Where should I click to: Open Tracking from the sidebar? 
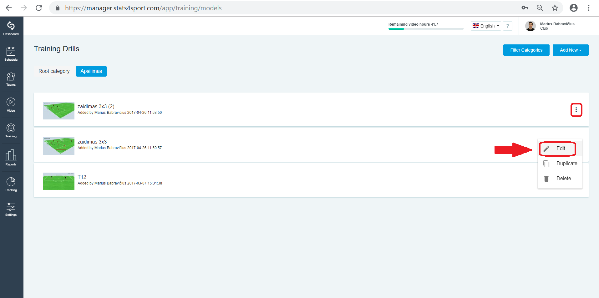click(x=11, y=184)
